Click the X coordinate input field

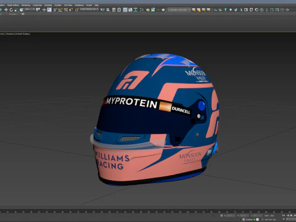tap(231, 216)
